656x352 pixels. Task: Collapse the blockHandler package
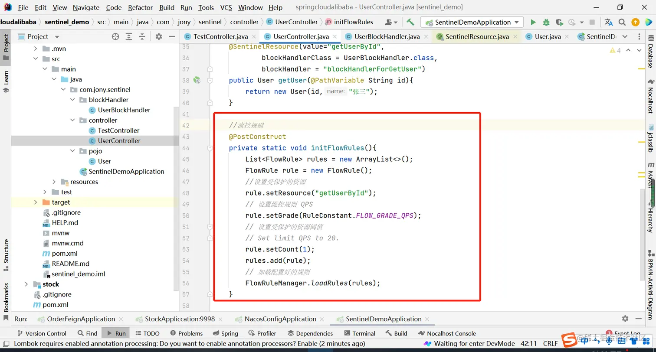(72, 100)
